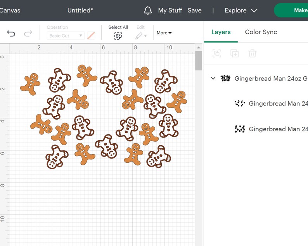Open the Explore dropdown menu
The image size is (308, 246).
[241, 10]
